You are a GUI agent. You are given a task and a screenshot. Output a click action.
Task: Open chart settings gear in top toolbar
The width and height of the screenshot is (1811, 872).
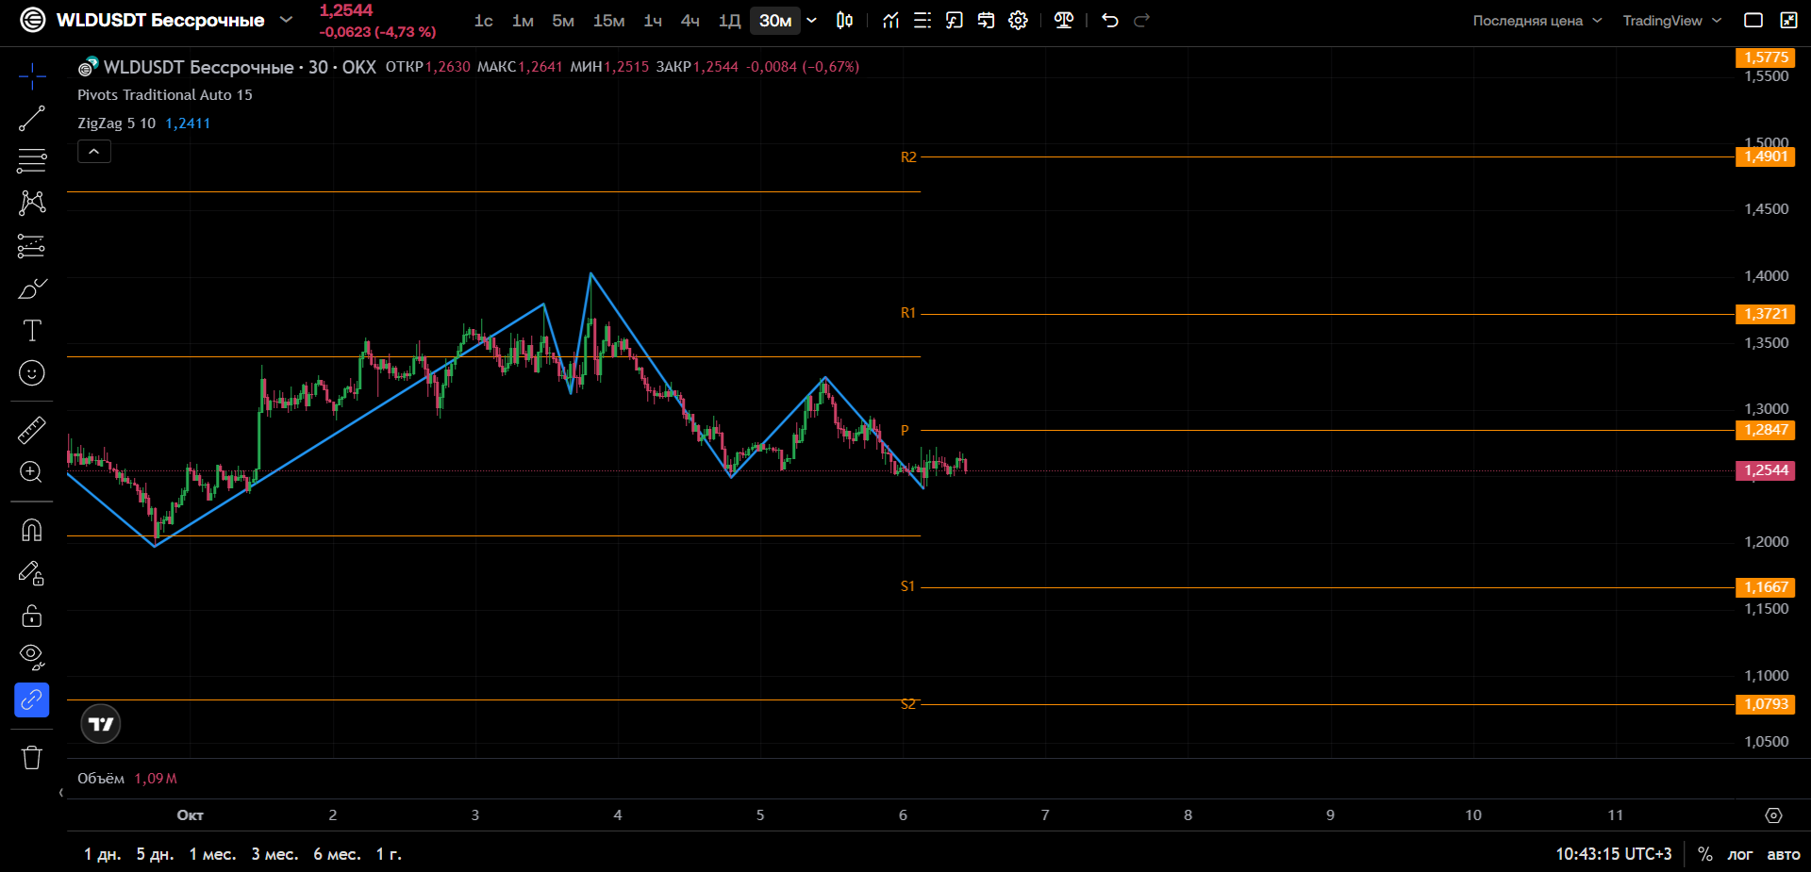(1018, 21)
